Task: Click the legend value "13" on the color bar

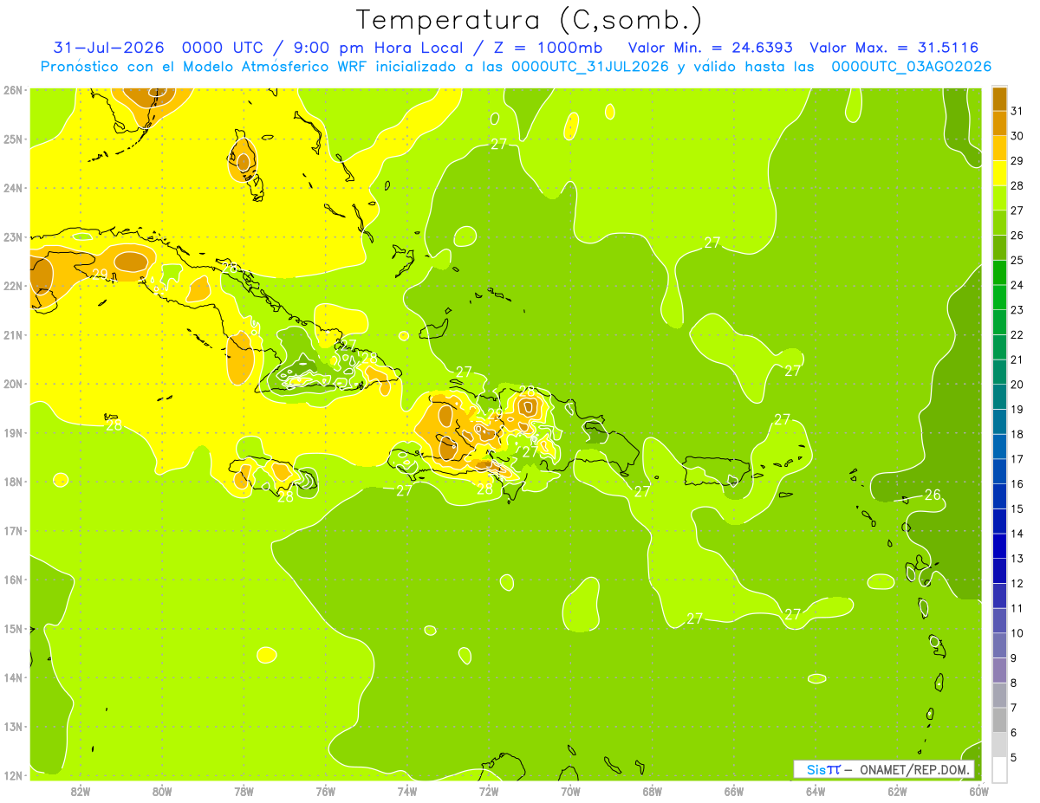Action: click(x=1017, y=559)
